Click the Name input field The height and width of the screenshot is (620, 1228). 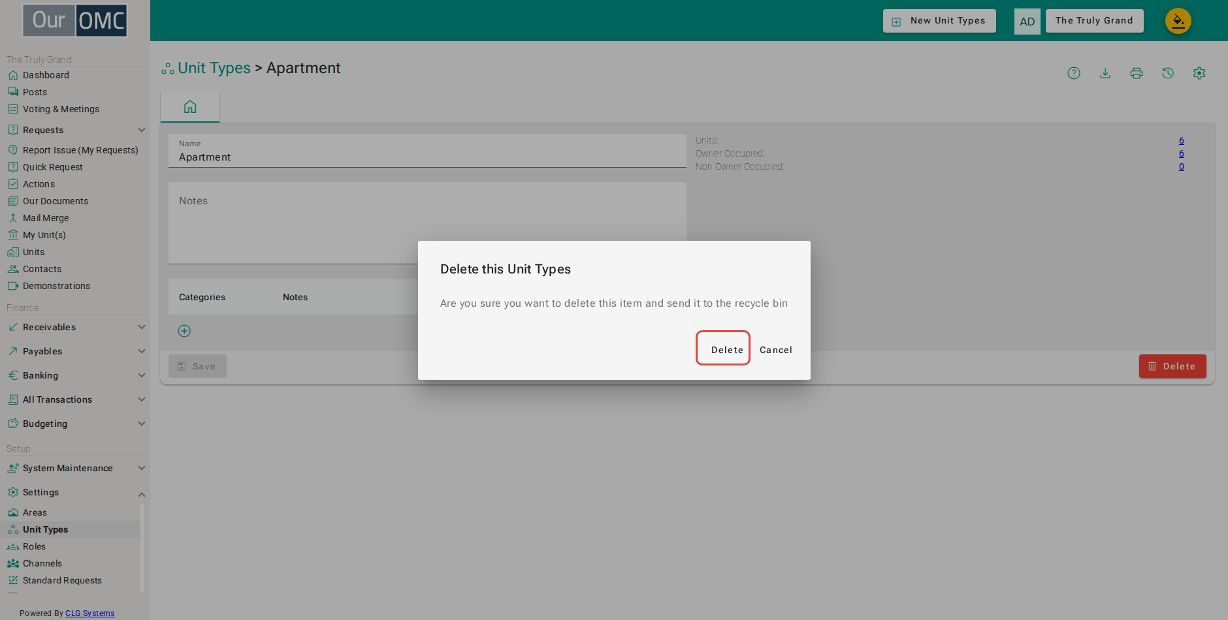coord(427,151)
